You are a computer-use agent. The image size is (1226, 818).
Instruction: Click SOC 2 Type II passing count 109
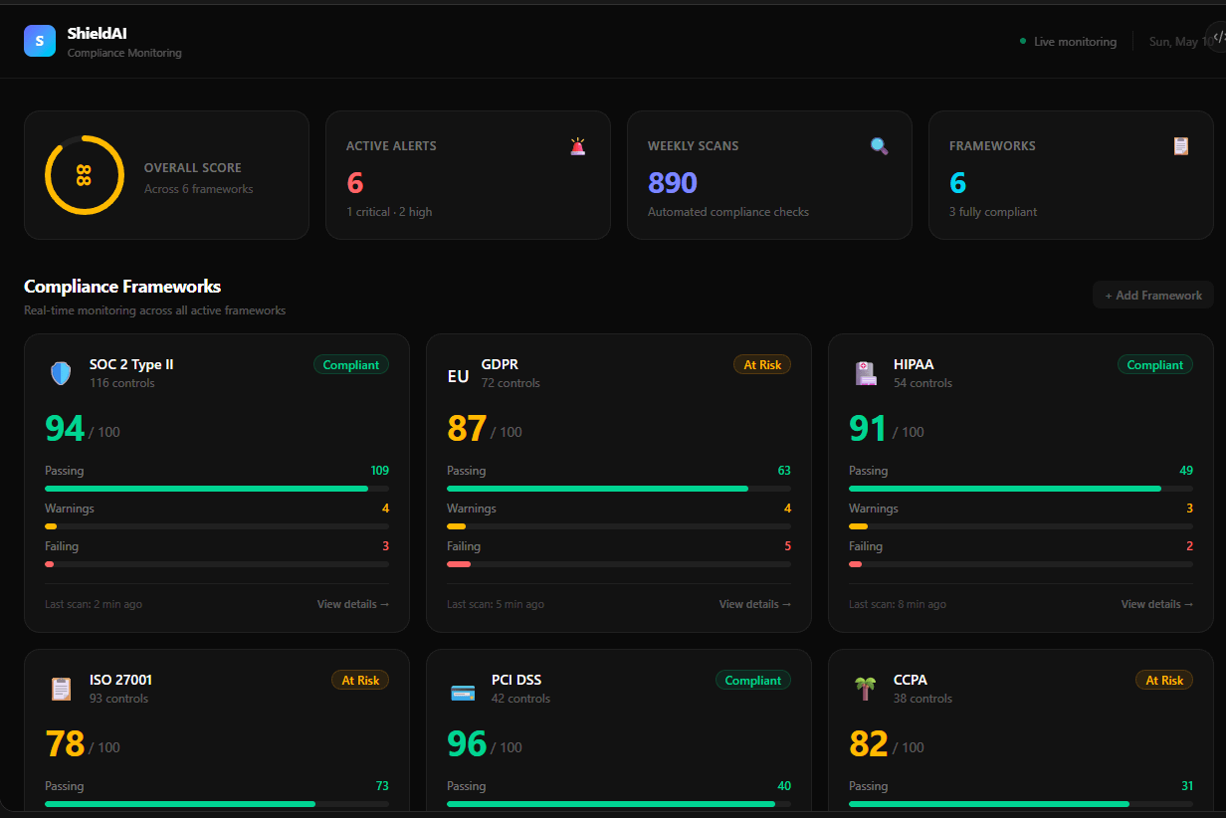pos(379,471)
